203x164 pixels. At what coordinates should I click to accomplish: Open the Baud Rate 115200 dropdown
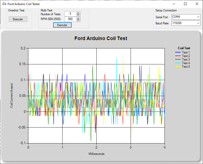click(x=186, y=23)
